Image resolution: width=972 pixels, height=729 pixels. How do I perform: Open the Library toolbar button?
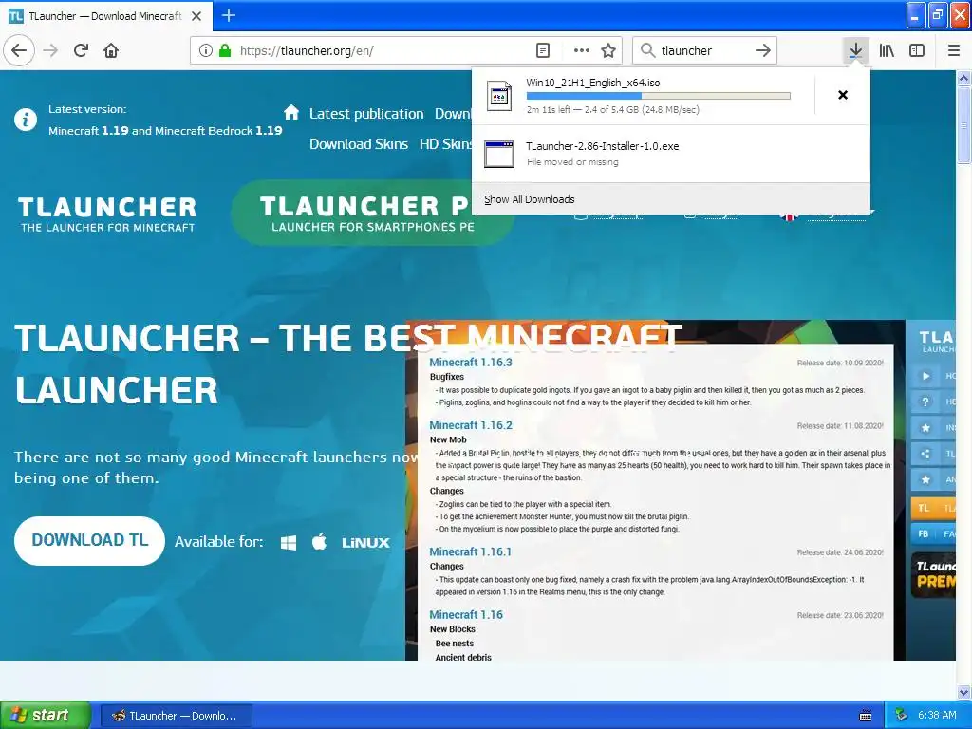pos(887,50)
